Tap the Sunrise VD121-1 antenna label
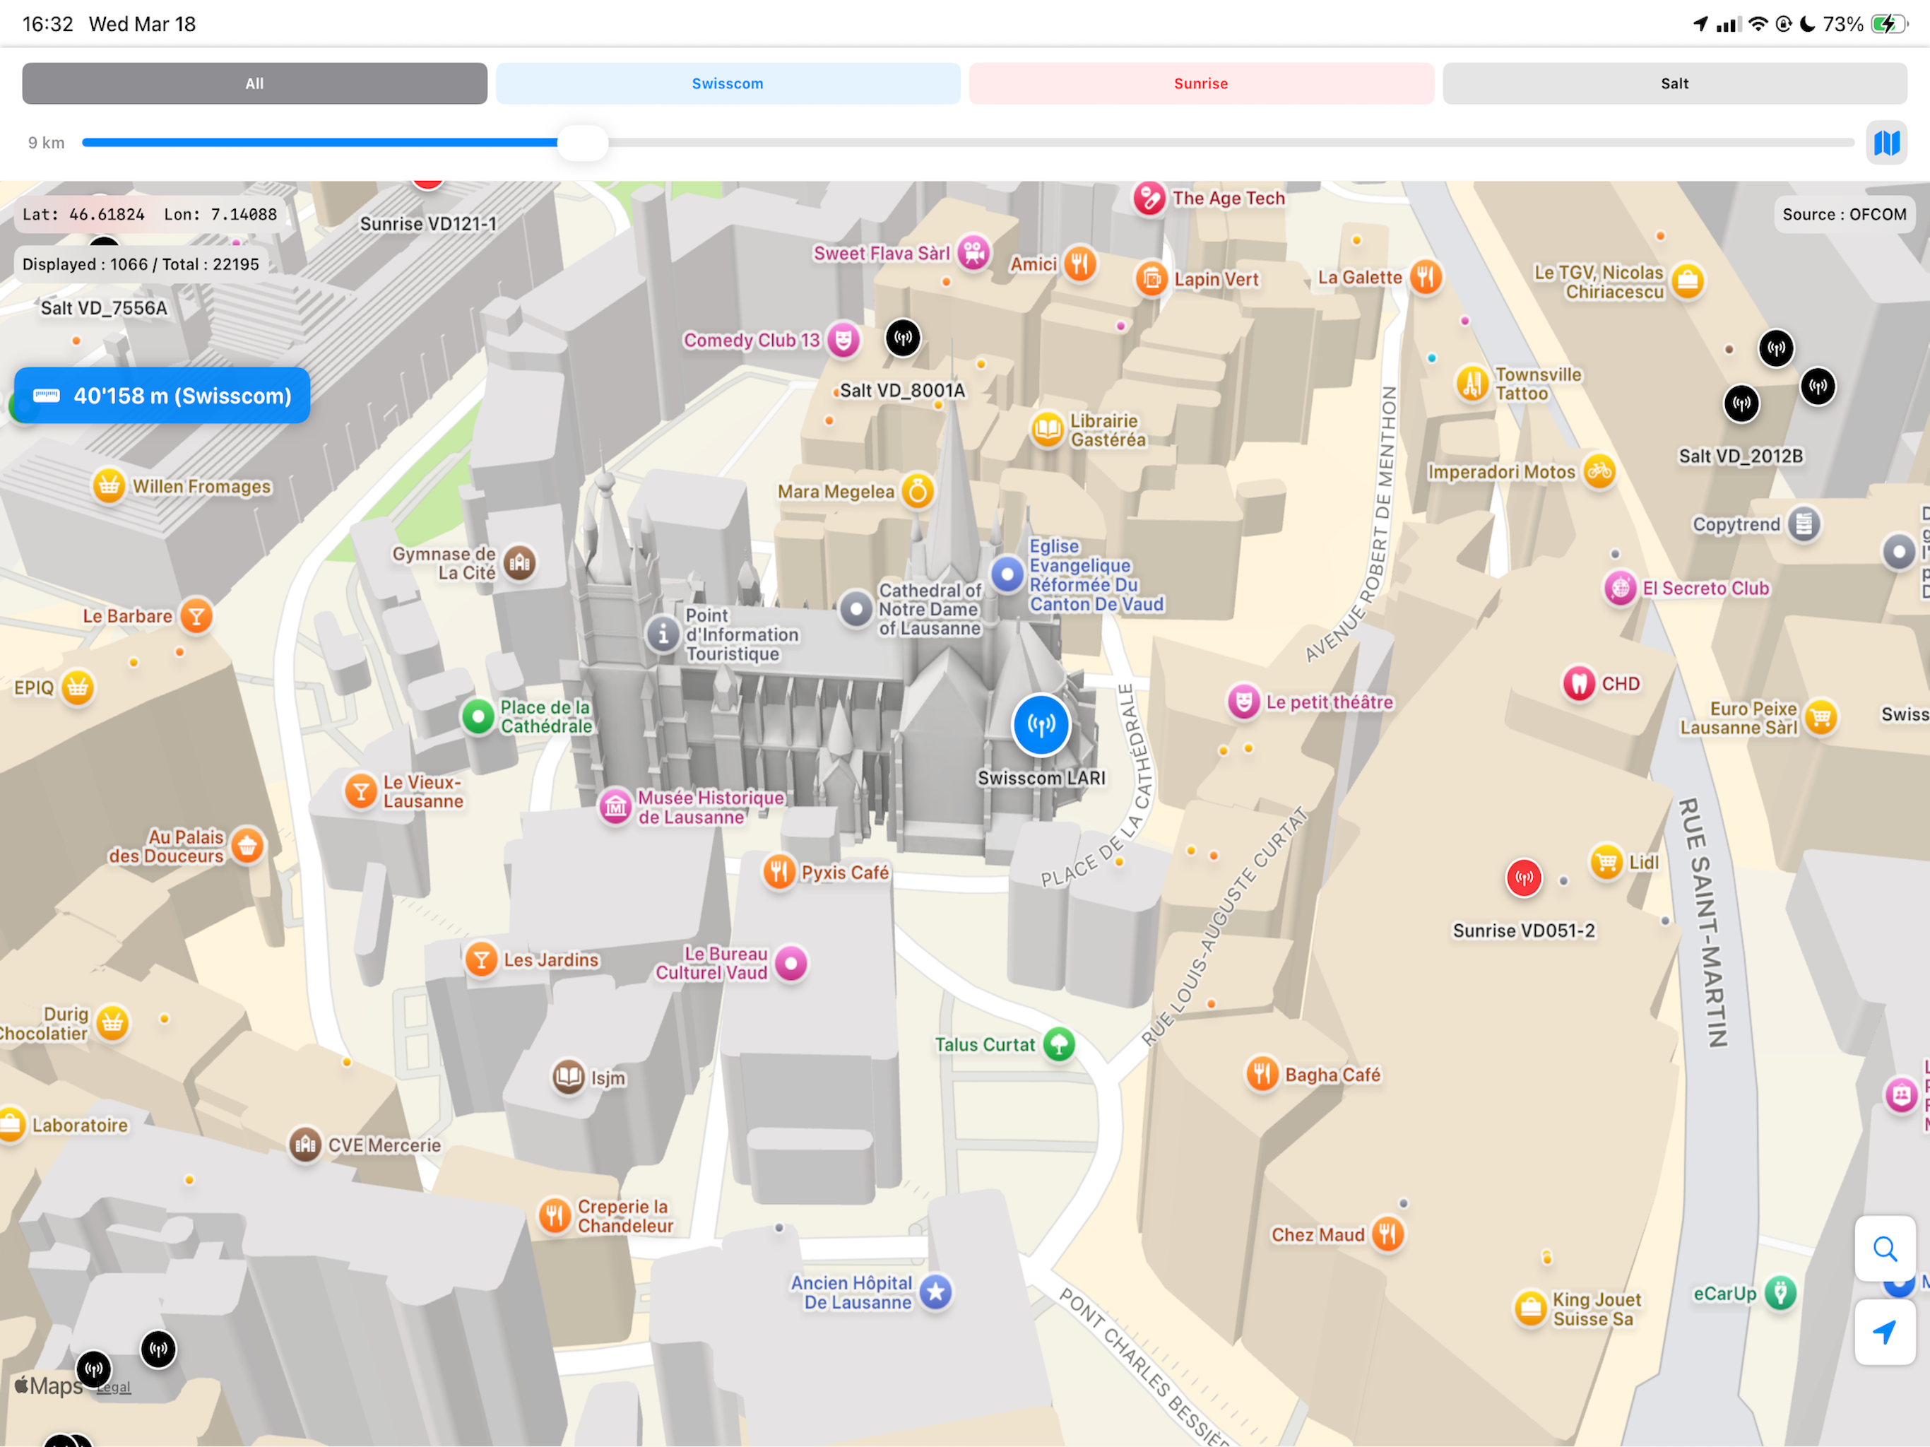This screenshot has width=1930, height=1447. [x=428, y=223]
